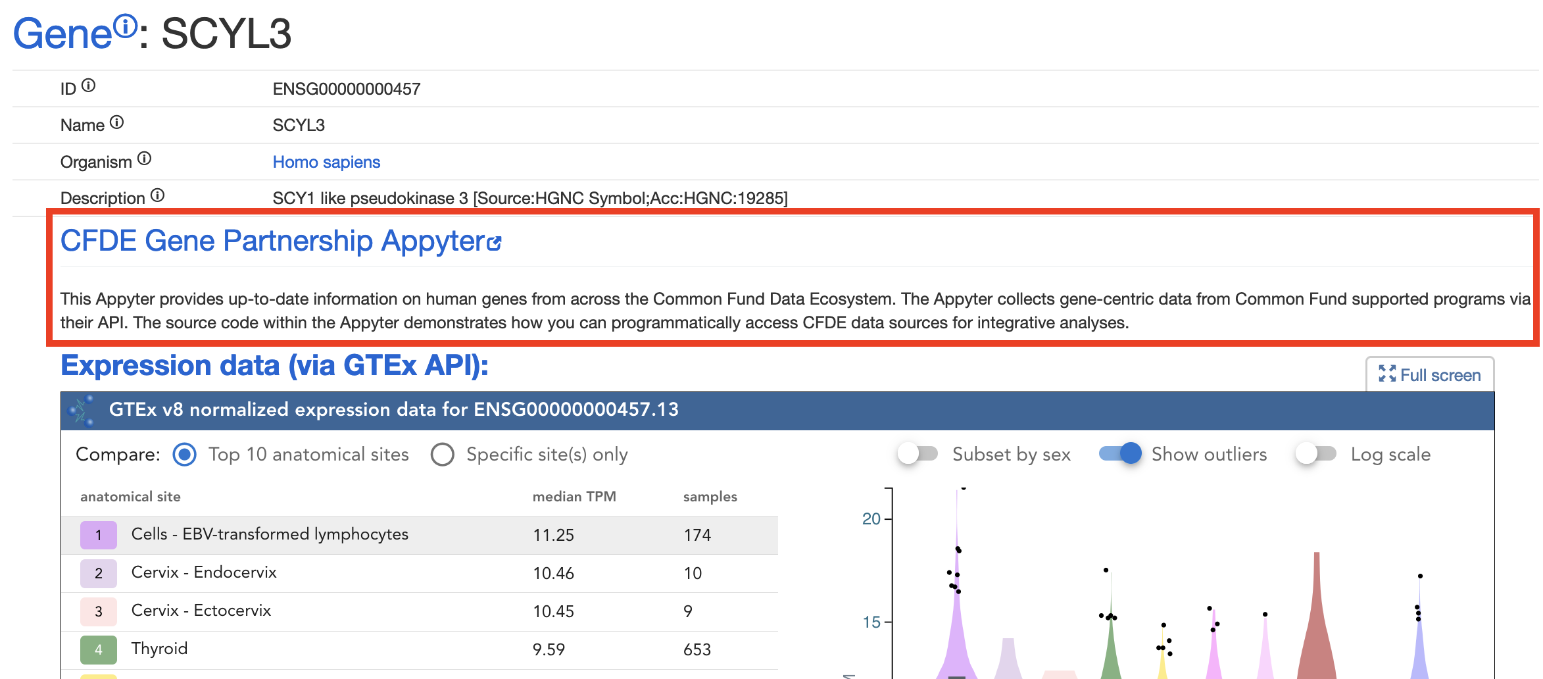The height and width of the screenshot is (679, 1543).
Task: Toggle the Log scale switch
Action: tap(1316, 454)
